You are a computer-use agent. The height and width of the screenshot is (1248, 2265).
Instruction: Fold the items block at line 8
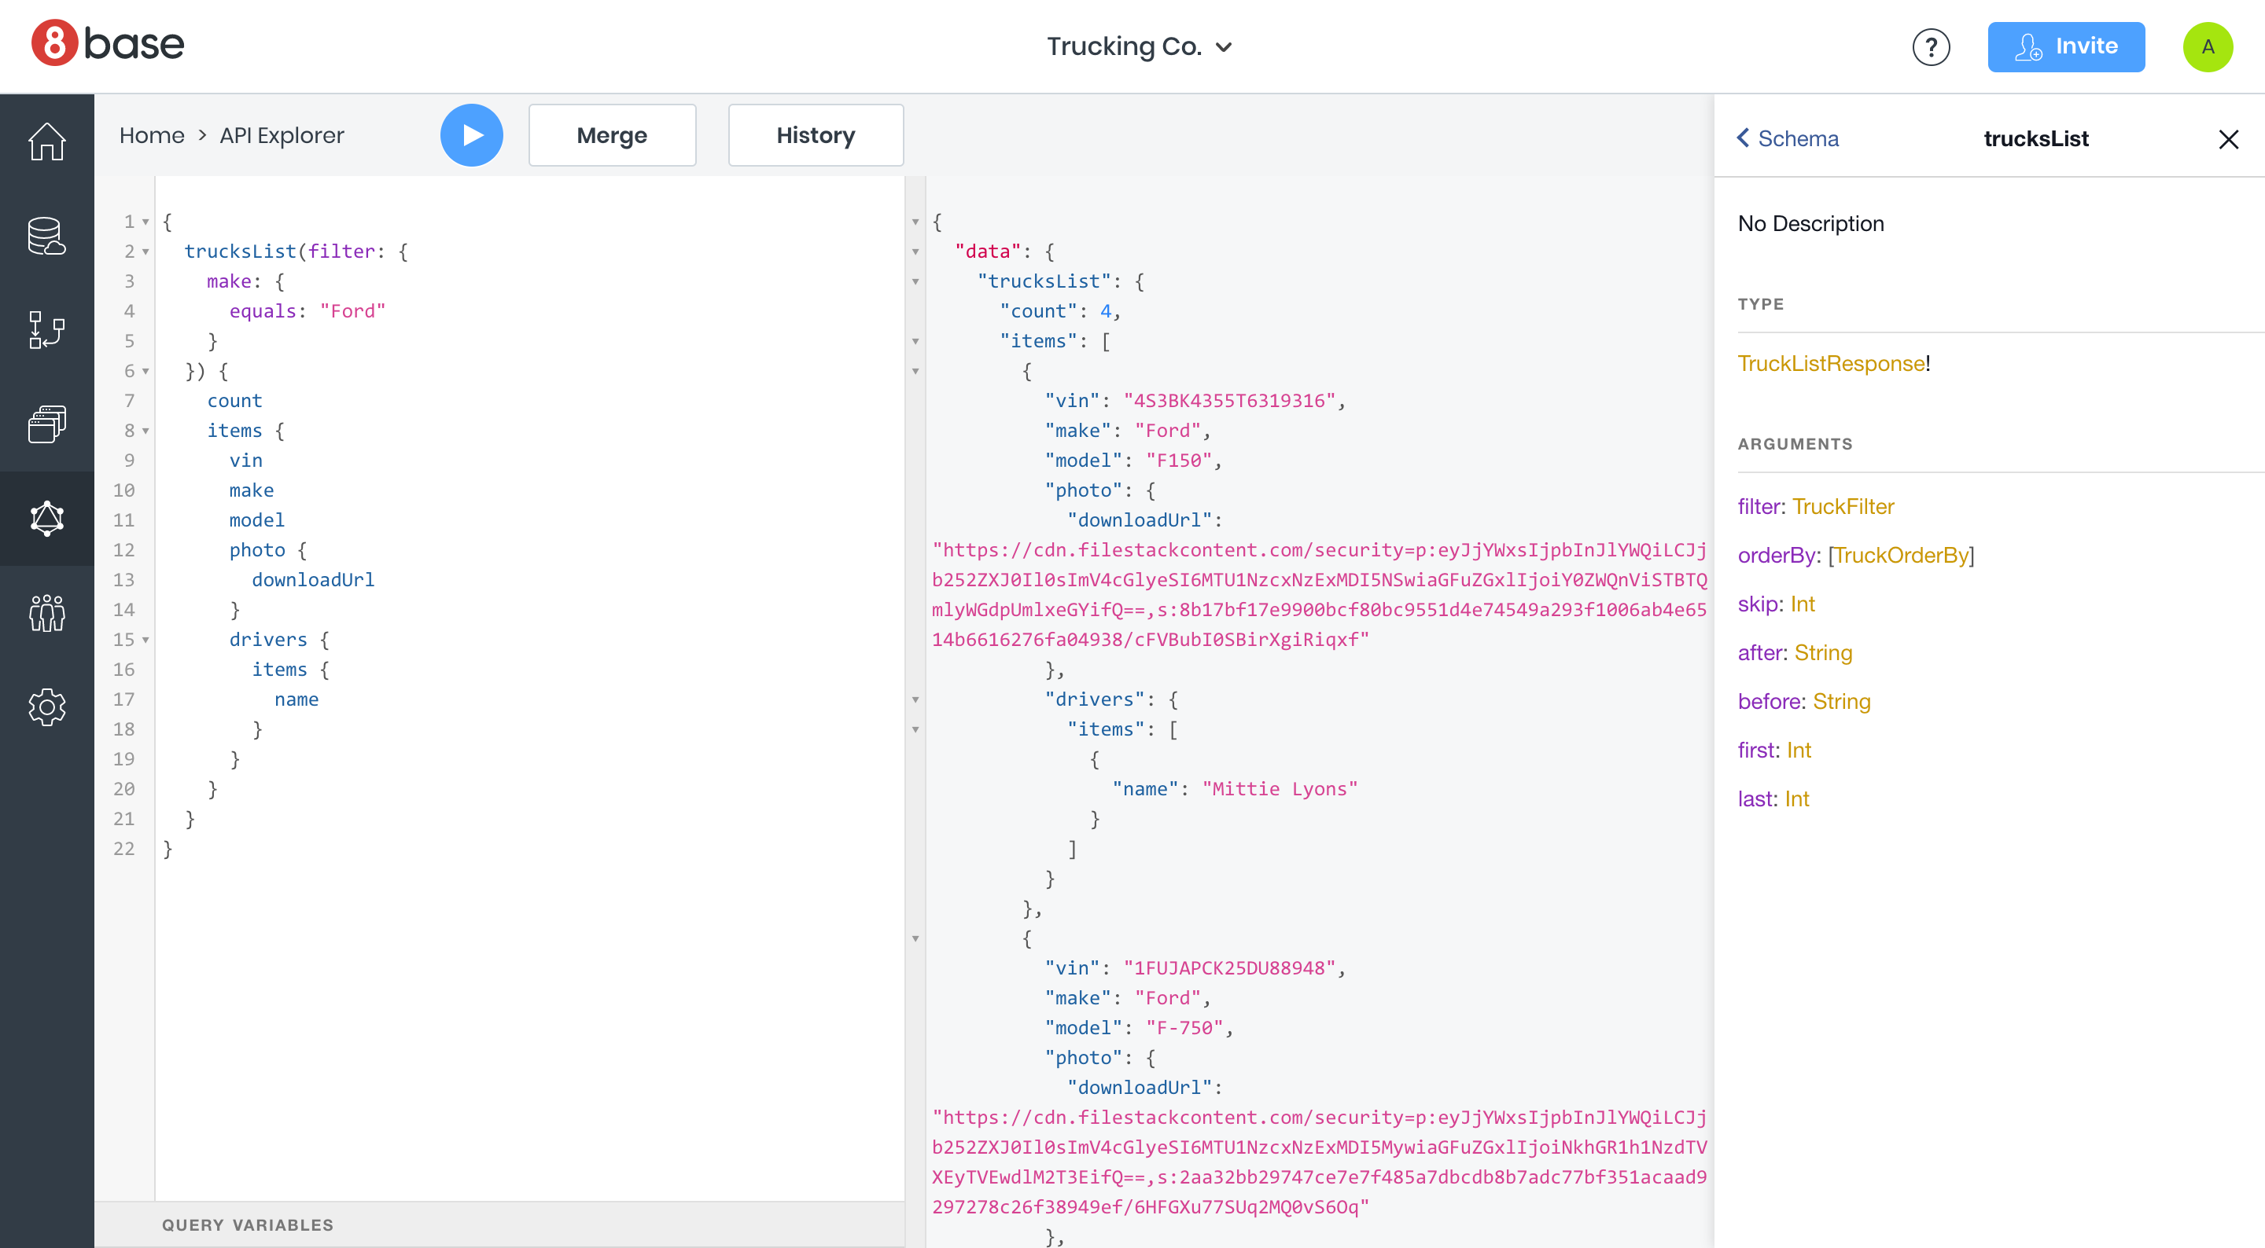click(146, 431)
